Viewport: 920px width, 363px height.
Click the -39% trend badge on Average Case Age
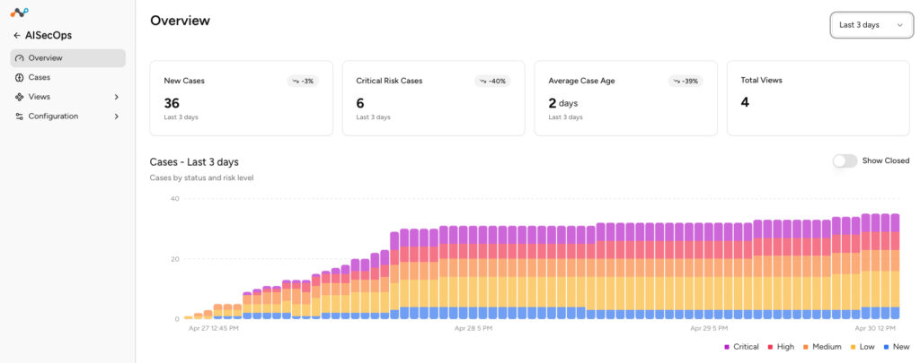pyautogui.click(x=685, y=82)
